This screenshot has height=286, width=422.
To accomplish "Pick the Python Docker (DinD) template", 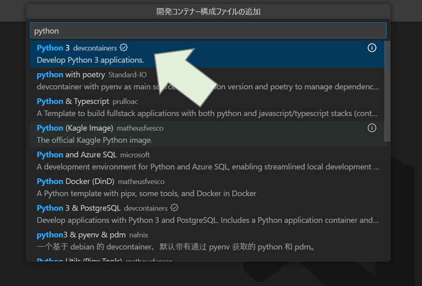I will point(208,187).
